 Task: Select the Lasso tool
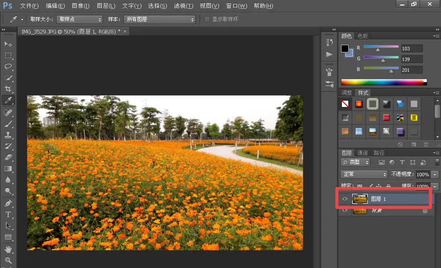8,66
